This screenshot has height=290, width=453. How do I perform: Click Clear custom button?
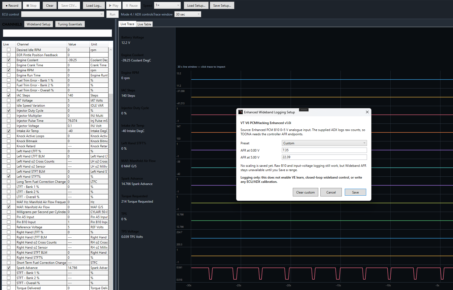click(x=305, y=192)
